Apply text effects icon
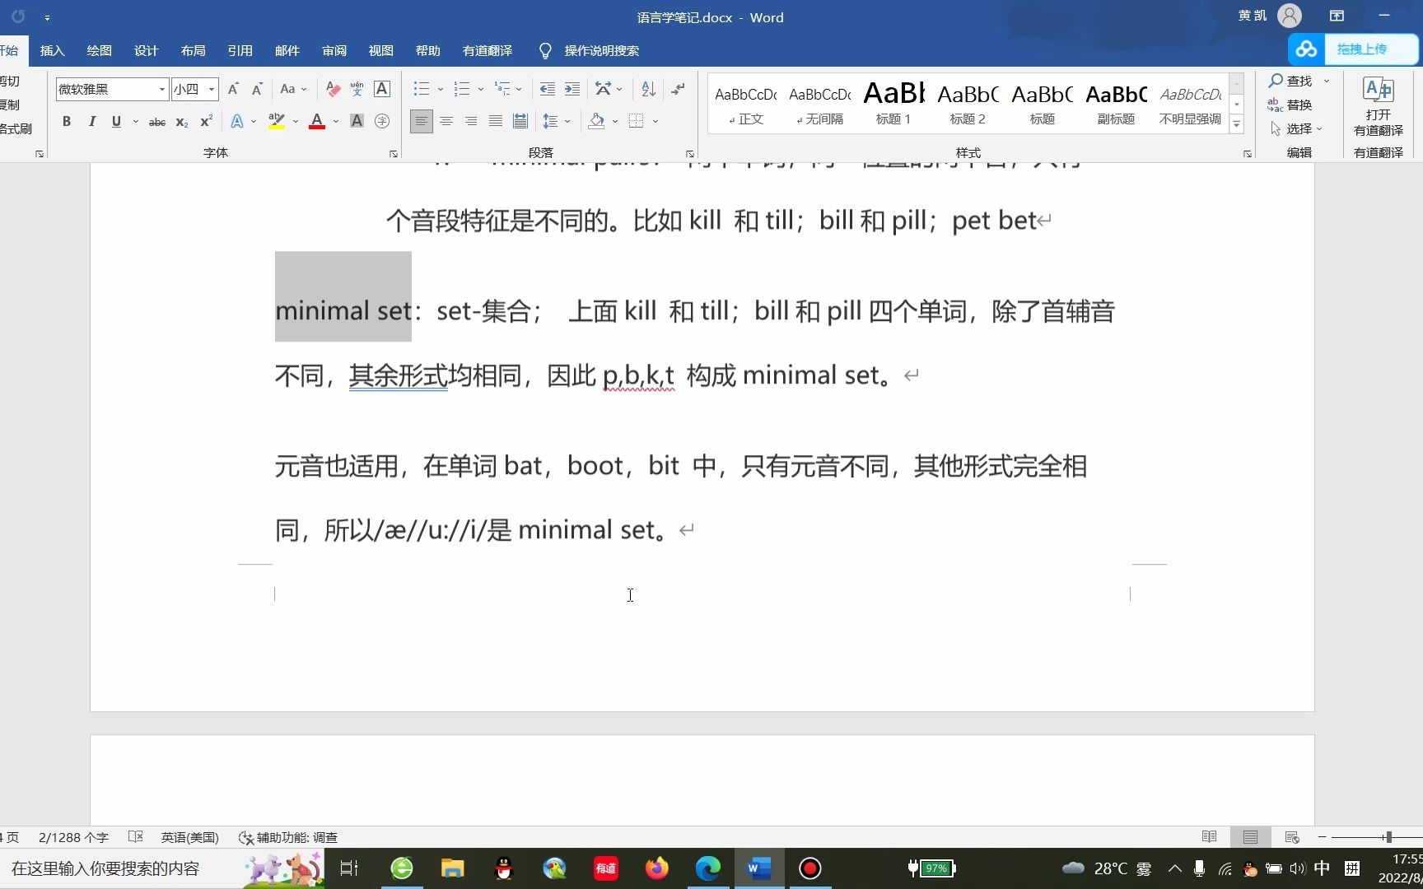The width and height of the screenshot is (1423, 889). point(237,121)
